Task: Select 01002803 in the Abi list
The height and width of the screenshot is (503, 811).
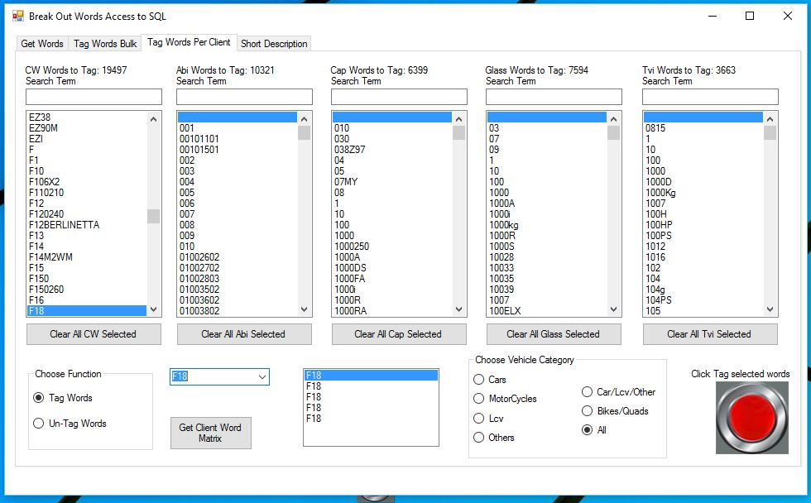Action: [238, 279]
